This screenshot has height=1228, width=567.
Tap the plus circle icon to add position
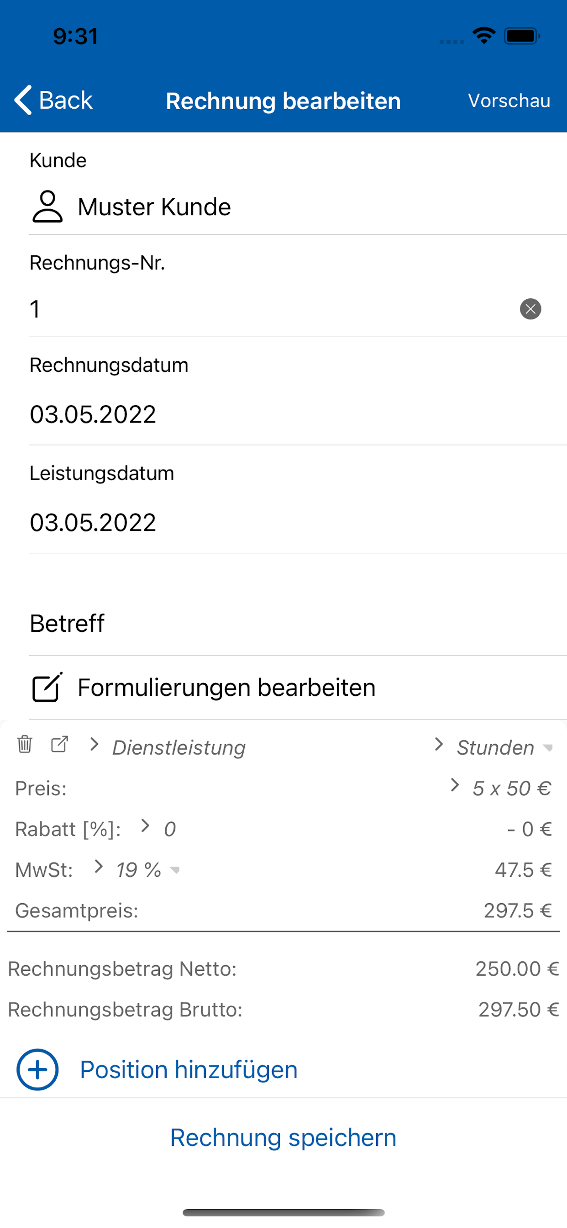click(37, 1069)
